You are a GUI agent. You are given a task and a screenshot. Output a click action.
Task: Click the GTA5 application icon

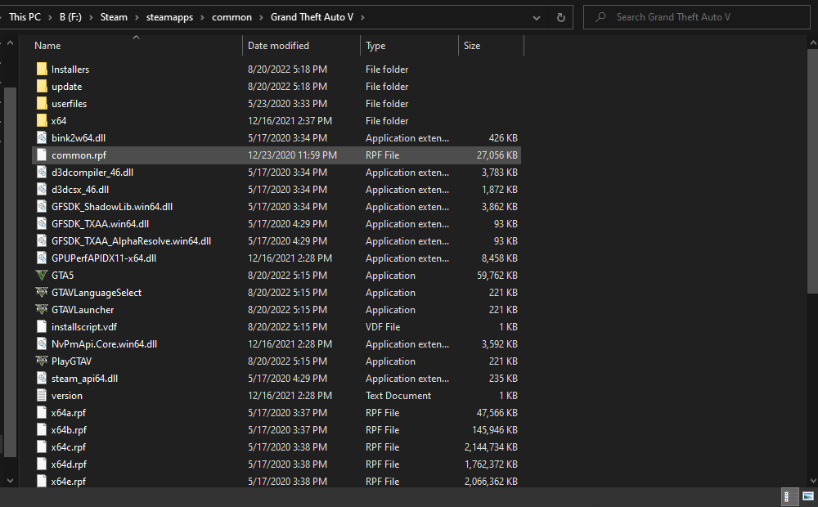(42, 276)
